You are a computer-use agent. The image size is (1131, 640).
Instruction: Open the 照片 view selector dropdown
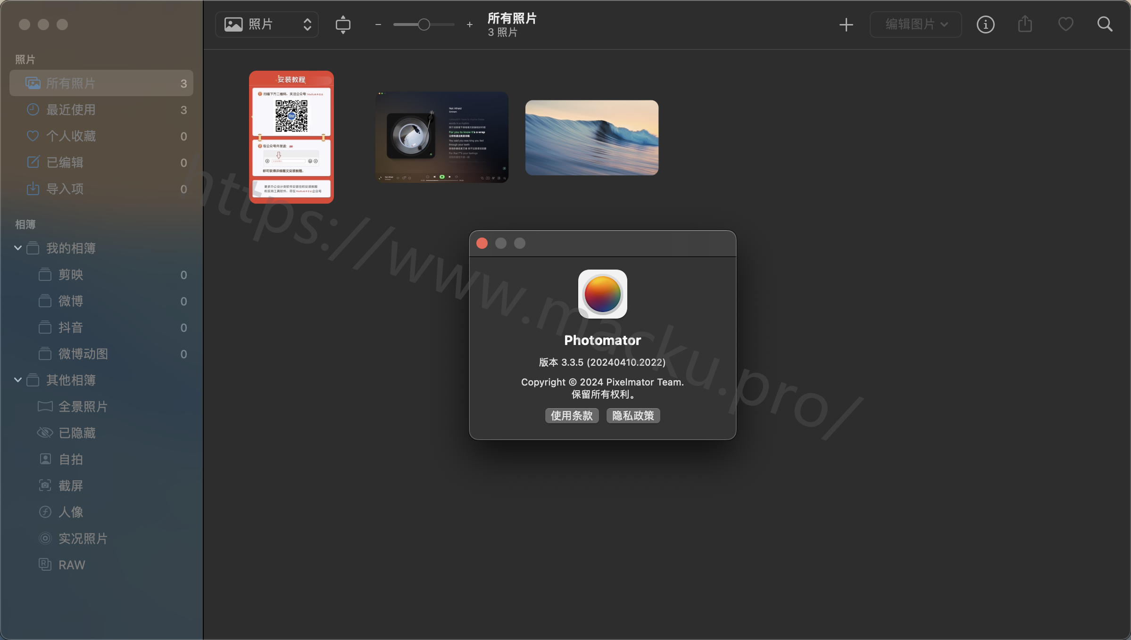(267, 25)
